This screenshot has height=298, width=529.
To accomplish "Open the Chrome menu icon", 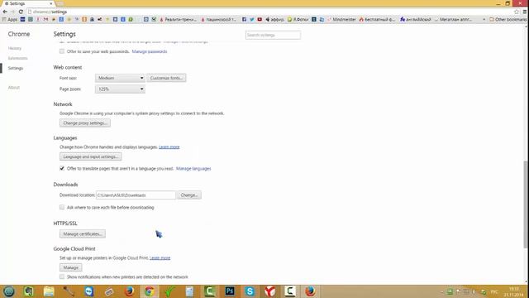I will click(525, 12).
